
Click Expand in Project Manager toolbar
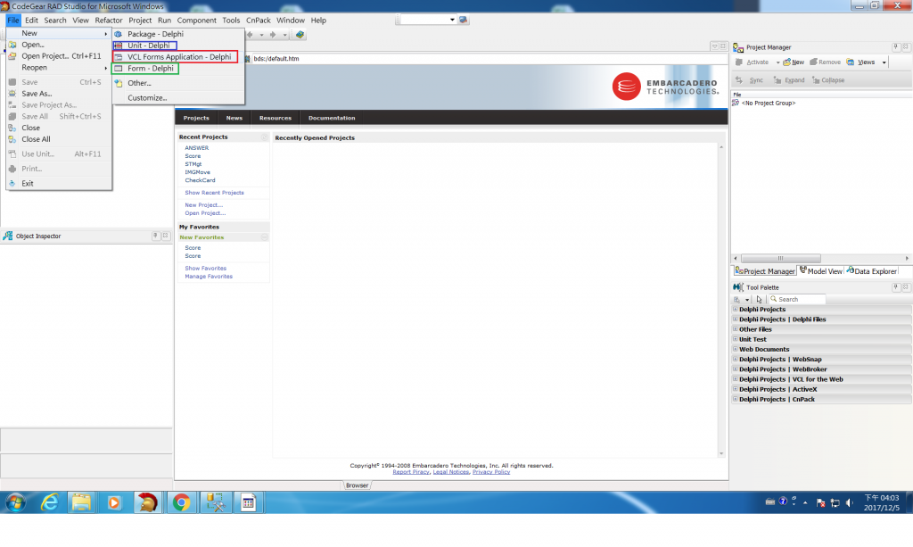coord(789,80)
